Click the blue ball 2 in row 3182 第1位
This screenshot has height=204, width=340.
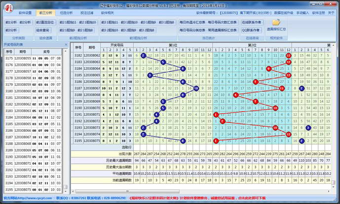point(143,56)
